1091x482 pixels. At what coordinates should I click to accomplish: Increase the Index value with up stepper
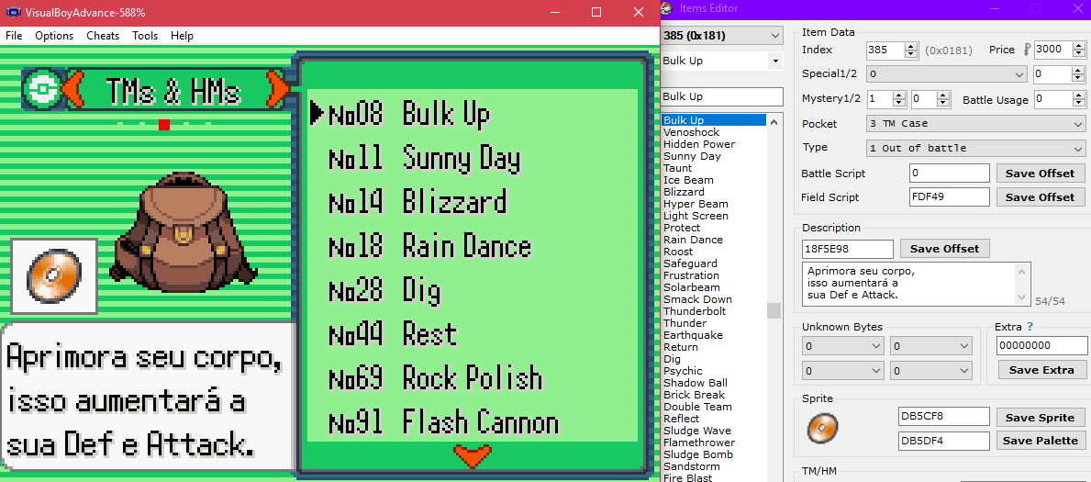910,46
